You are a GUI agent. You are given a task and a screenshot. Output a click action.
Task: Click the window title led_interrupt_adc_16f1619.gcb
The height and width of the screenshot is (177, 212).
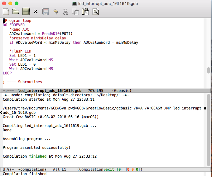pyautogui.click(x=108, y=3)
